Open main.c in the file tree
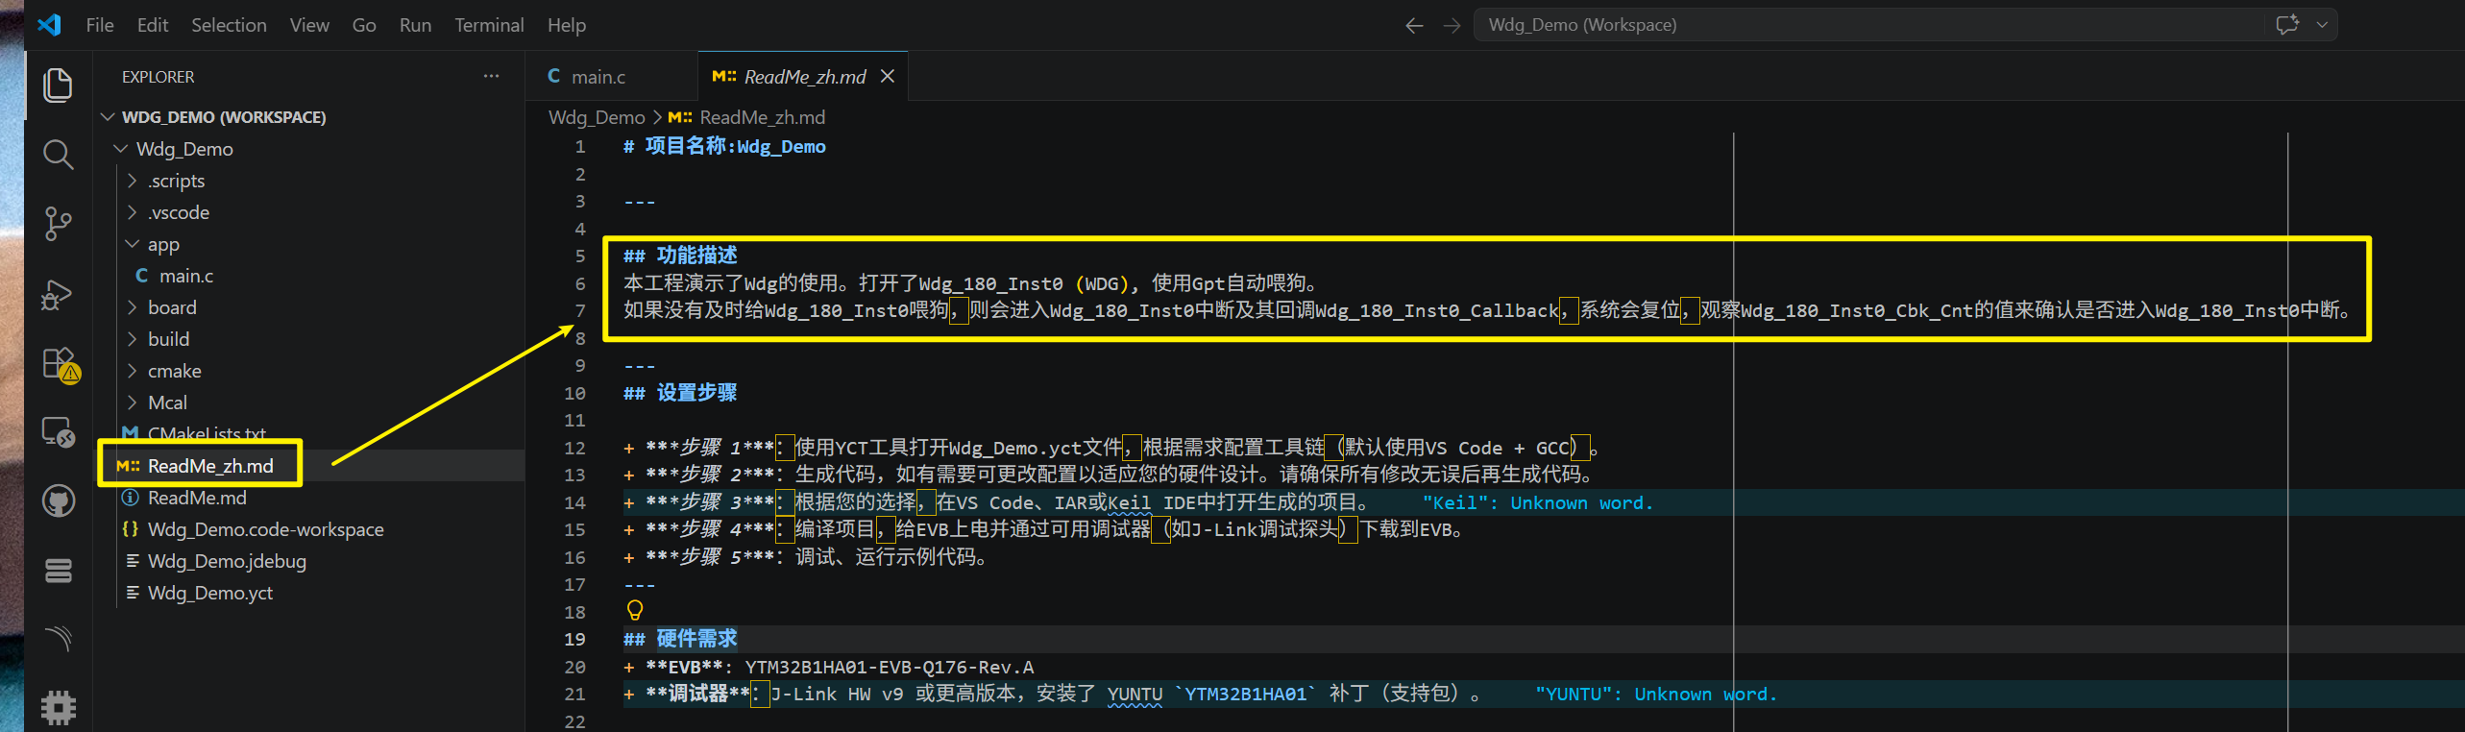Screen dimensions: 2465x732 pos(308,276)
